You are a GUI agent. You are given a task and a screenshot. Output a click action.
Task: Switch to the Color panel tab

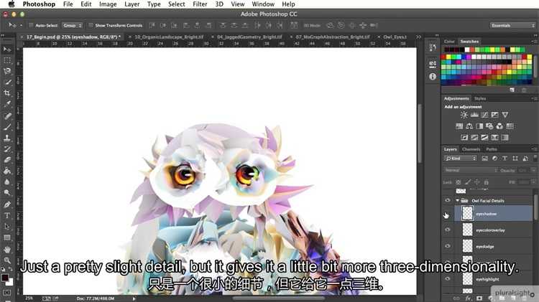449,42
